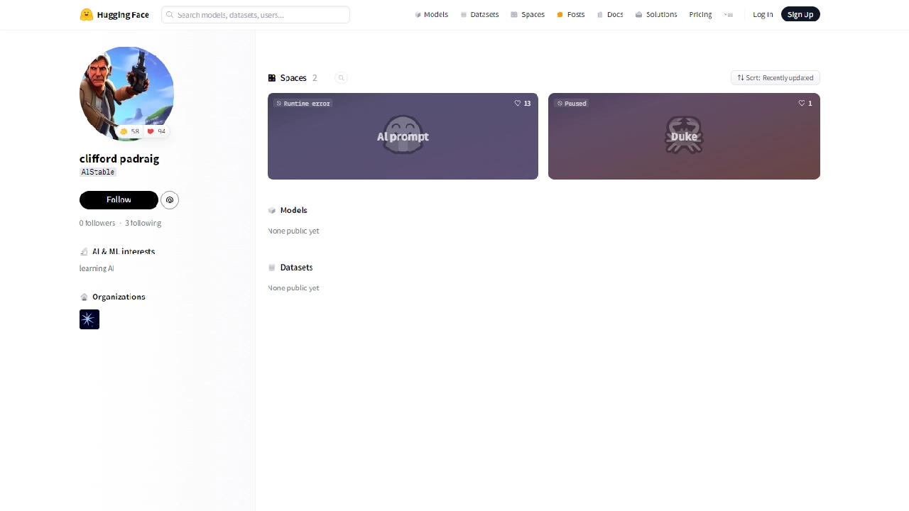Click the round icon button next to Follow
This screenshot has height=511, width=909.
(170, 200)
